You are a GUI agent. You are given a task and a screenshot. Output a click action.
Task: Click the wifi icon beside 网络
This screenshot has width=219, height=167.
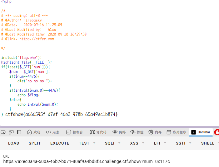[x=115, y=132]
